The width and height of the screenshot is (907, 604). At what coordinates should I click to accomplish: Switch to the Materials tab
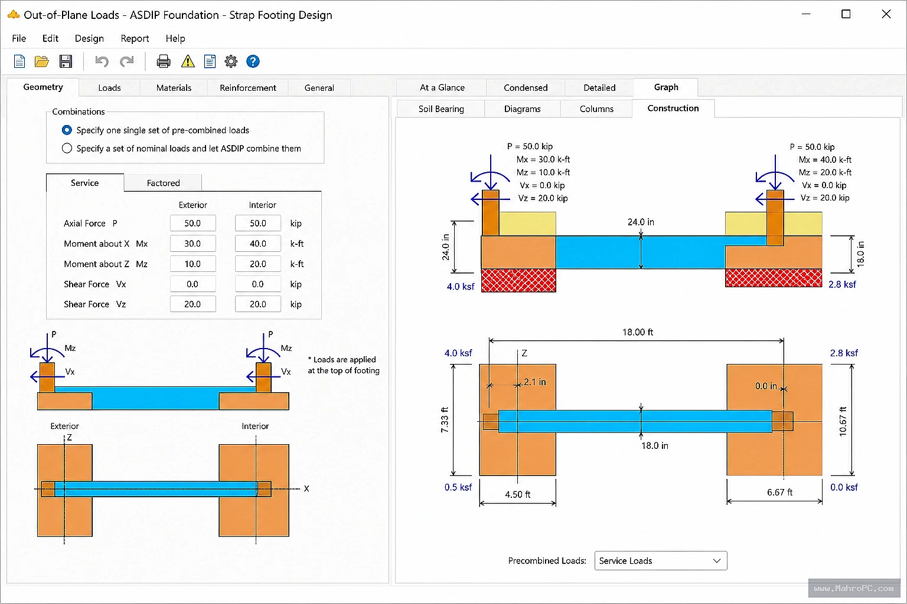(x=174, y=87)
